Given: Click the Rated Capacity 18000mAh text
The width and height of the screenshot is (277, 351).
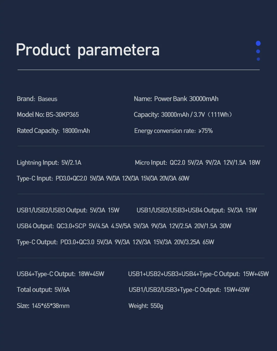Looking at the screenshot, I should (x=53, y=131).
